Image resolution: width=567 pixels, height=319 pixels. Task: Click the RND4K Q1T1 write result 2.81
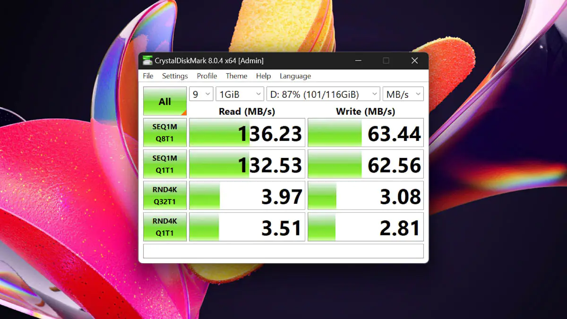tap(366, 226)
